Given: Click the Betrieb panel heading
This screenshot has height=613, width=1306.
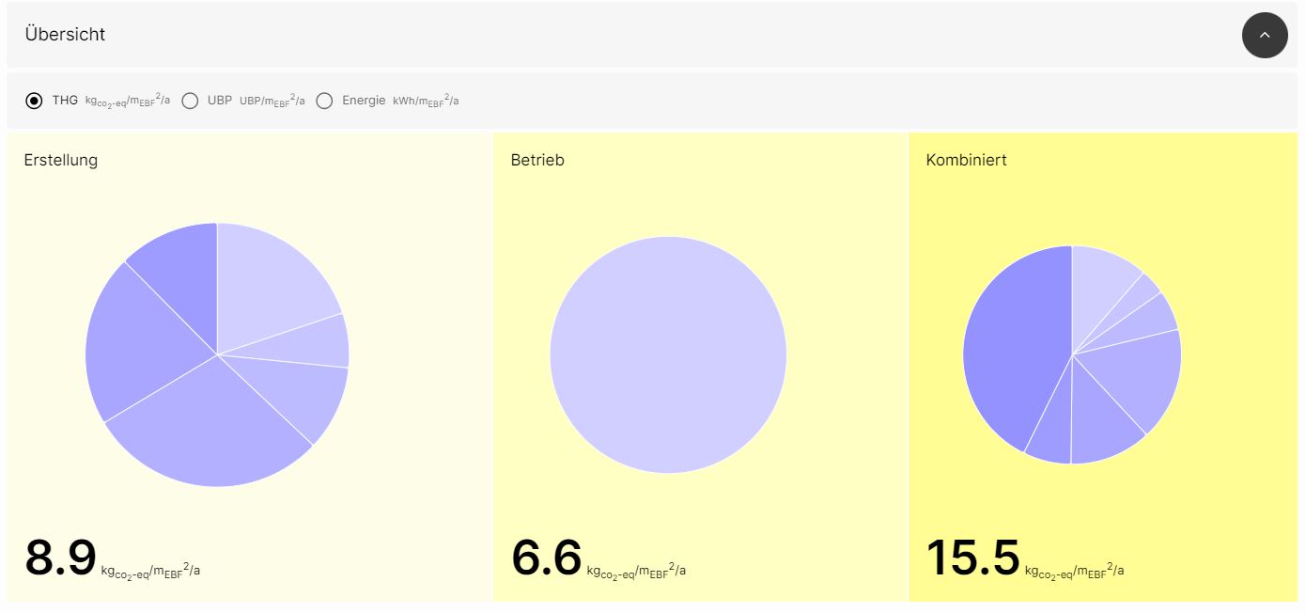Looking at the screenshot, I should [537, 160].
